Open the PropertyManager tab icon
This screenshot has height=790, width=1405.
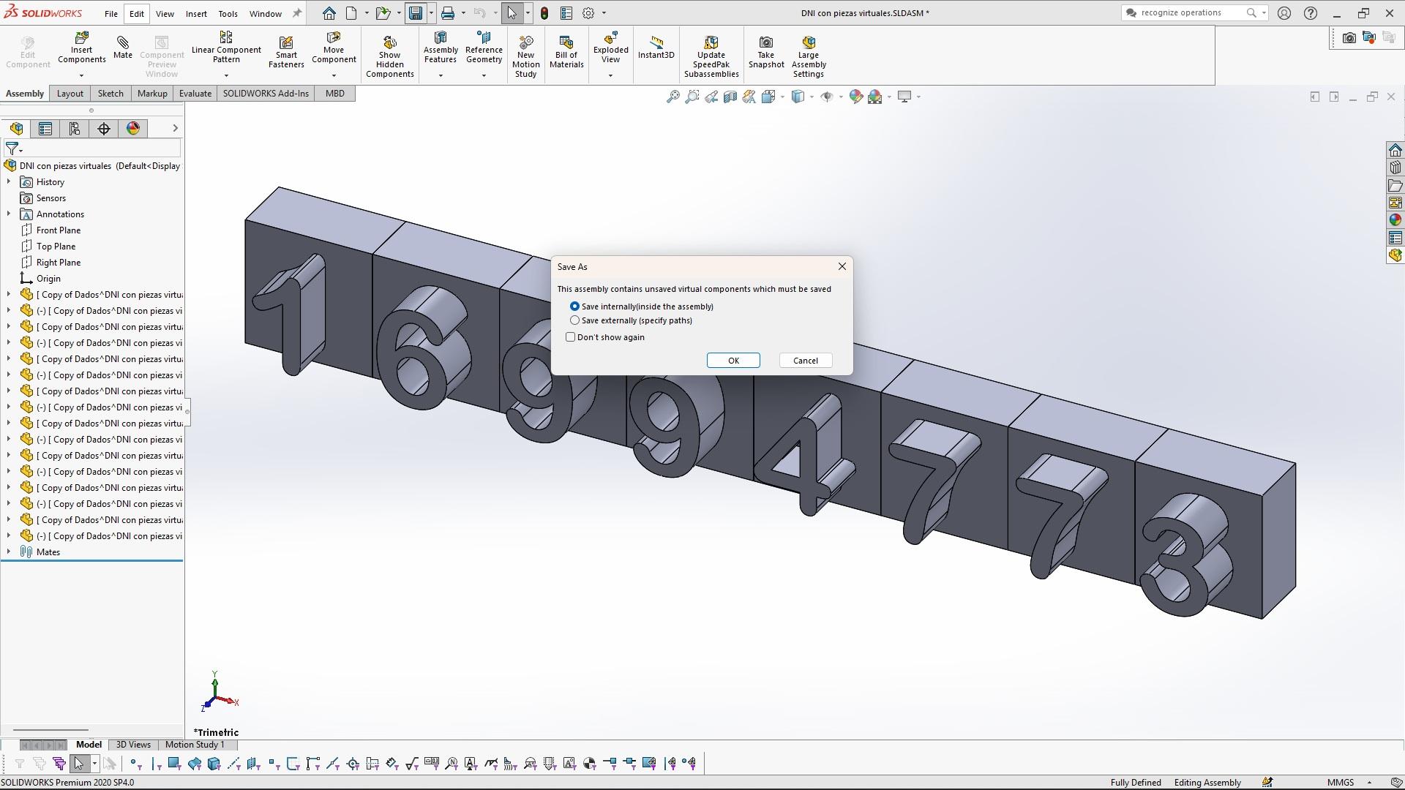(x=45, y=129)
